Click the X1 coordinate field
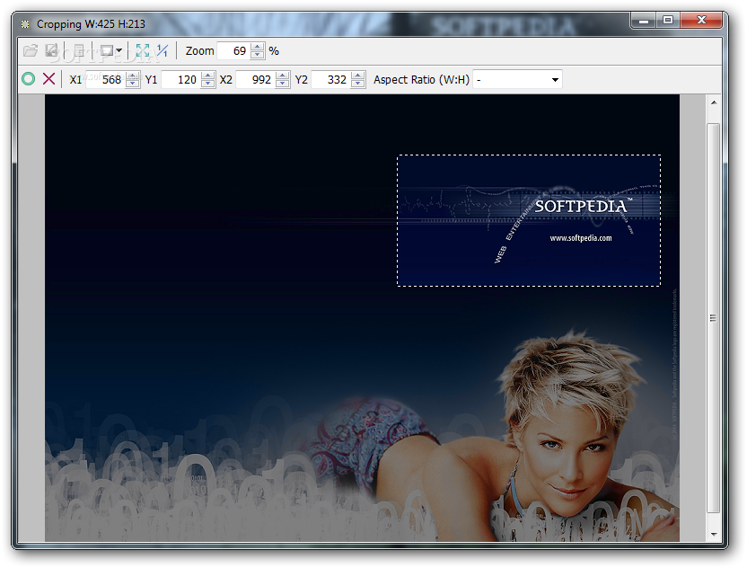 (106, 80)
